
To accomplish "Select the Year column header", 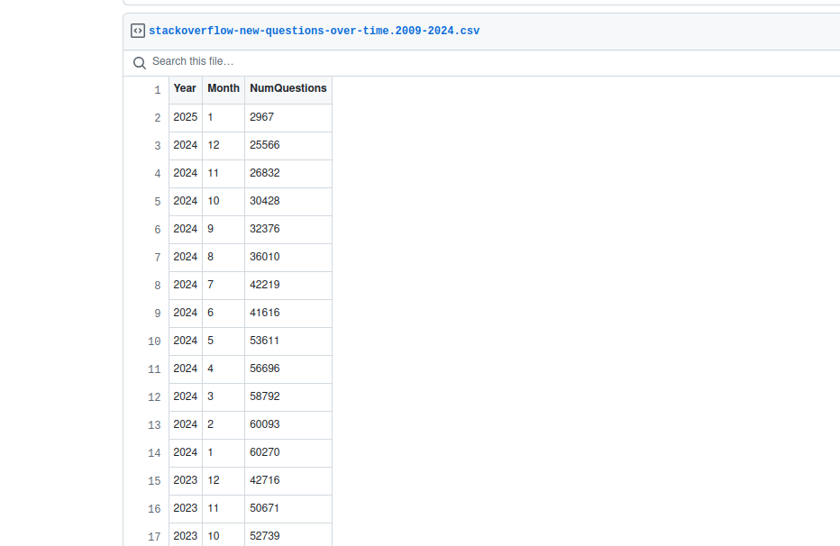I will 185,88.
